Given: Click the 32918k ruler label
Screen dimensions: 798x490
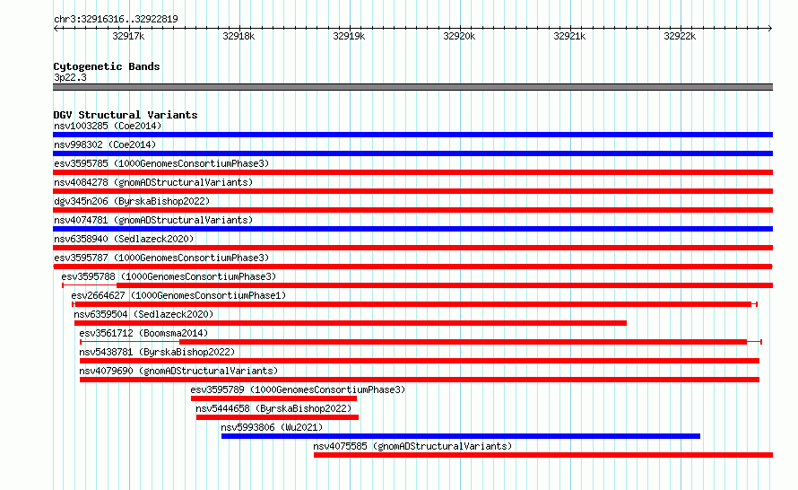Looking at the screenshot, I should coord(239,36).
